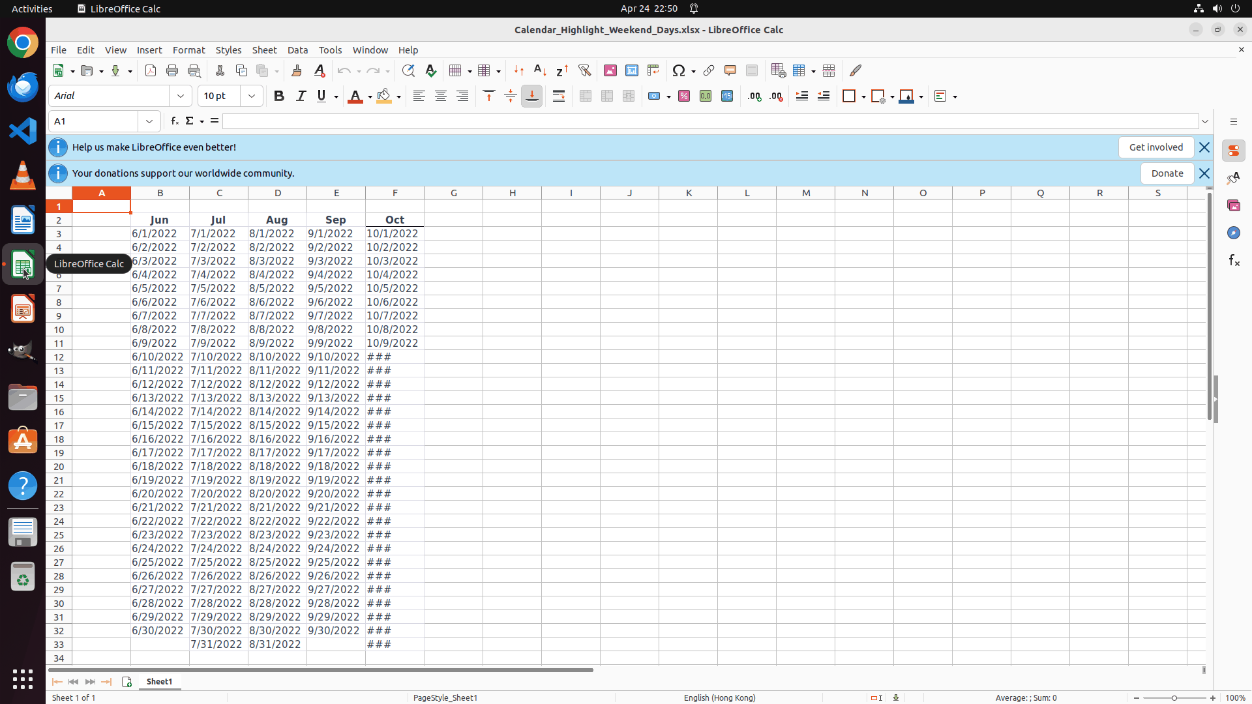Format as Percent icon
1252x704 pixels.
tap(684, 96)
